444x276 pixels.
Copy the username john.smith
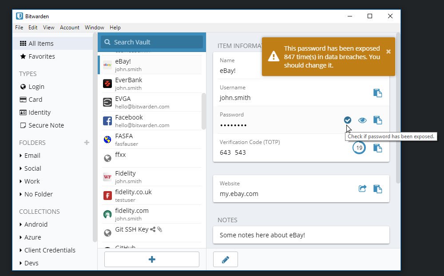377,93
